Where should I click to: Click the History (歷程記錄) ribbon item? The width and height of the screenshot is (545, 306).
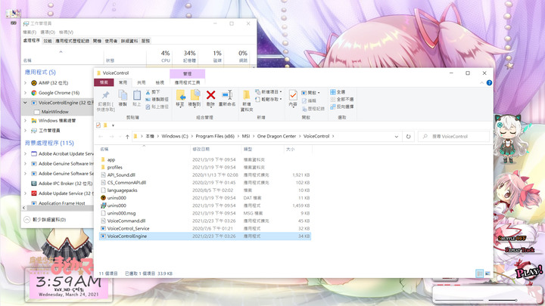313,109
